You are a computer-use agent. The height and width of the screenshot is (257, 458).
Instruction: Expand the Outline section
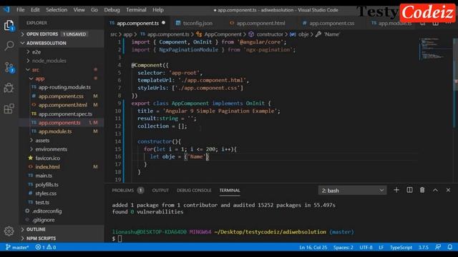point(62,229)
